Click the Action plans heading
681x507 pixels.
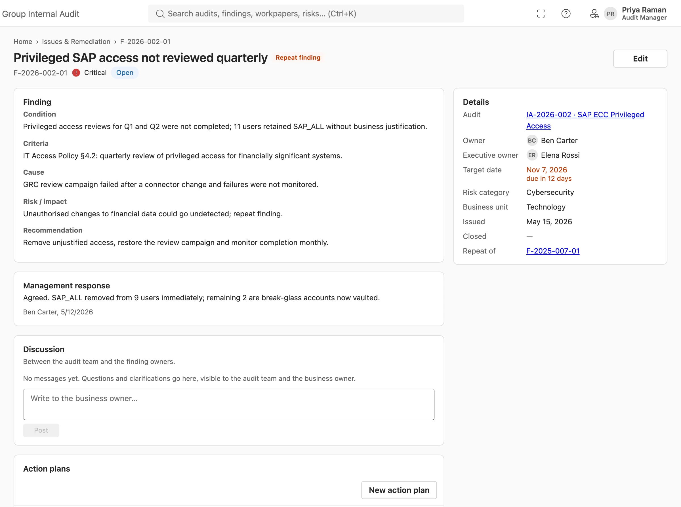point(47,469)
